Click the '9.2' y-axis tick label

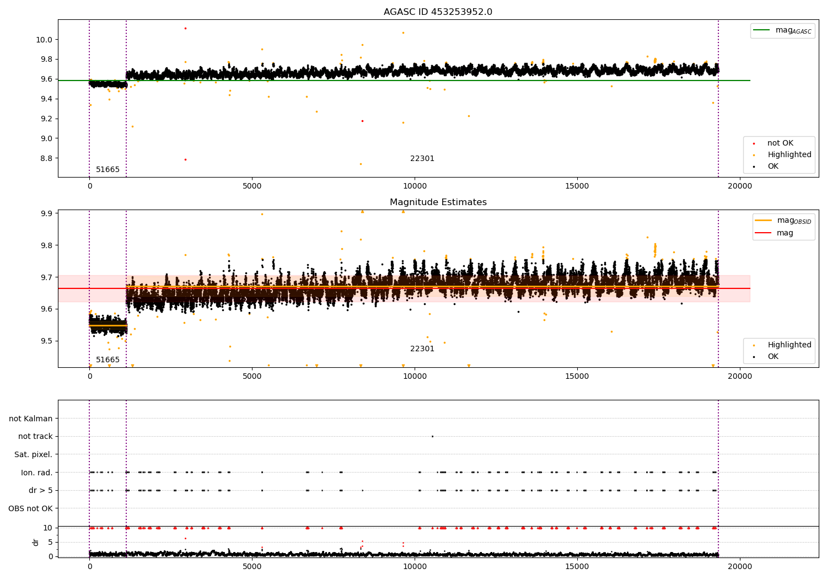point(46,119)
